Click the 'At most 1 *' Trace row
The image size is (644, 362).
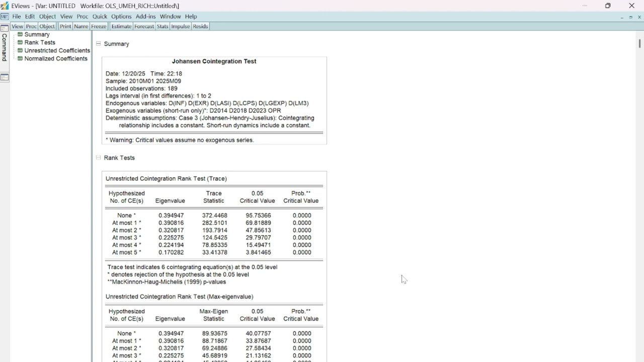click(214, 223)
